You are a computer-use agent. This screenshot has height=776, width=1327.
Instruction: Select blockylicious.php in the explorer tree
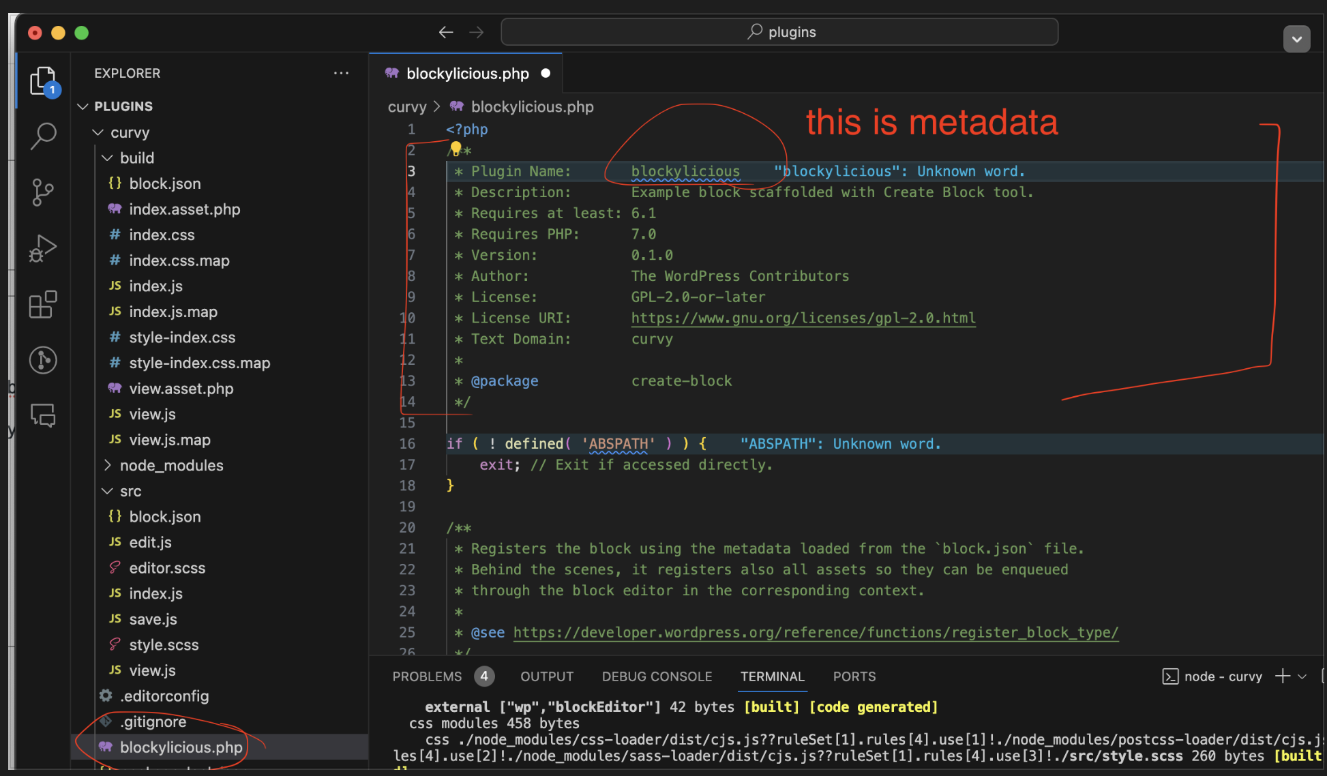pyautogui.click(x=181, y=747)
